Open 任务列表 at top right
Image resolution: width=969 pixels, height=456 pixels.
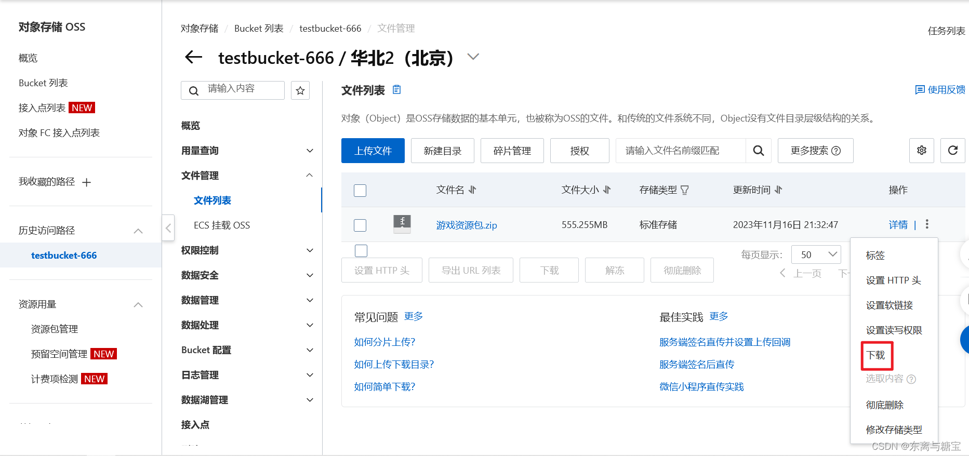click(x=947, y=31)
